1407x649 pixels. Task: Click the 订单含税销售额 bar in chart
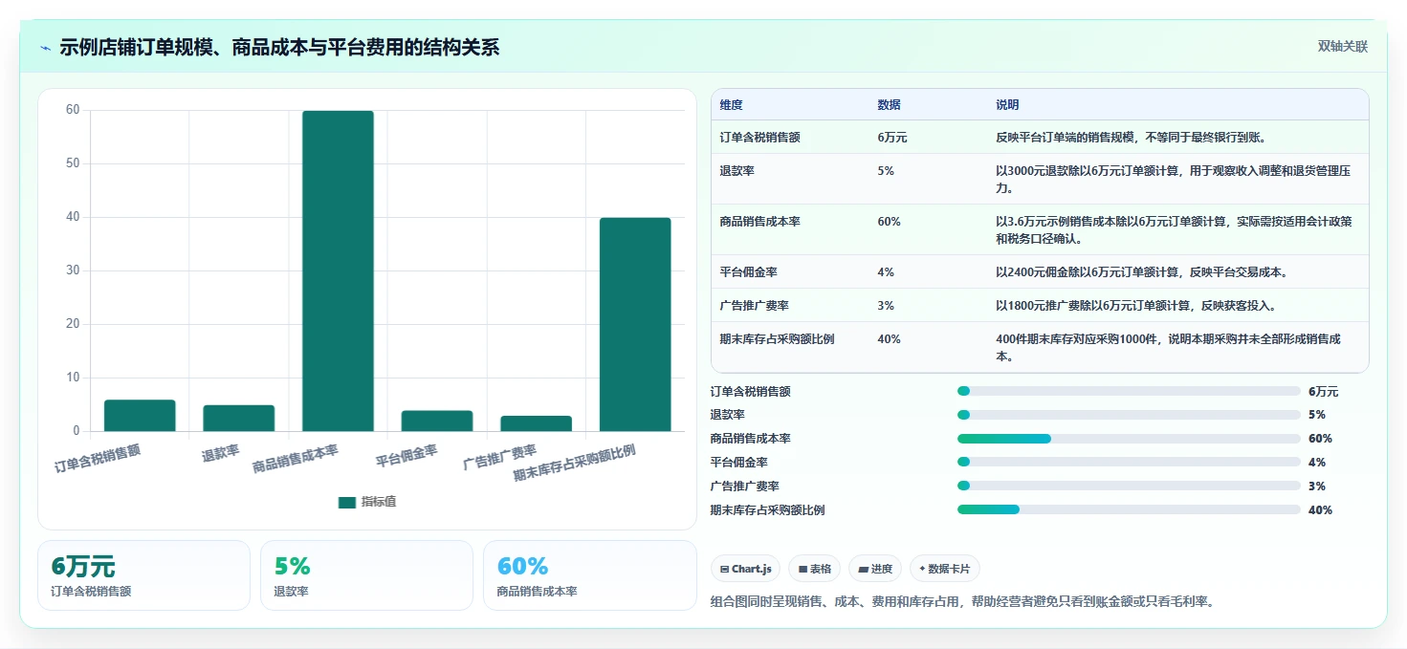[140, 416]
